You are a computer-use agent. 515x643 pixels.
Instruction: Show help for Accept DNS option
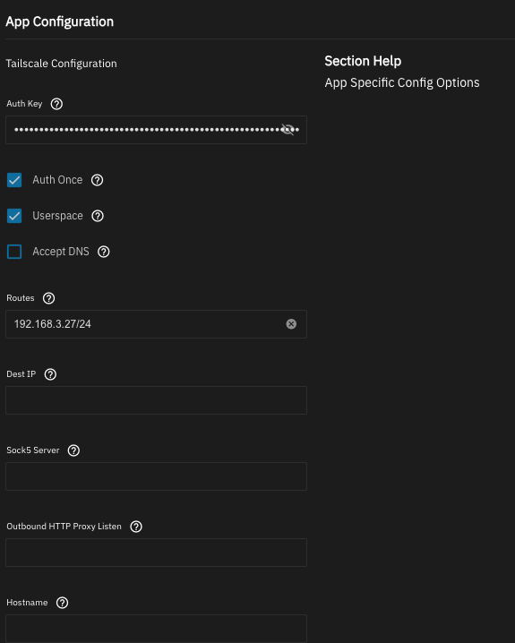click(104, 252)
